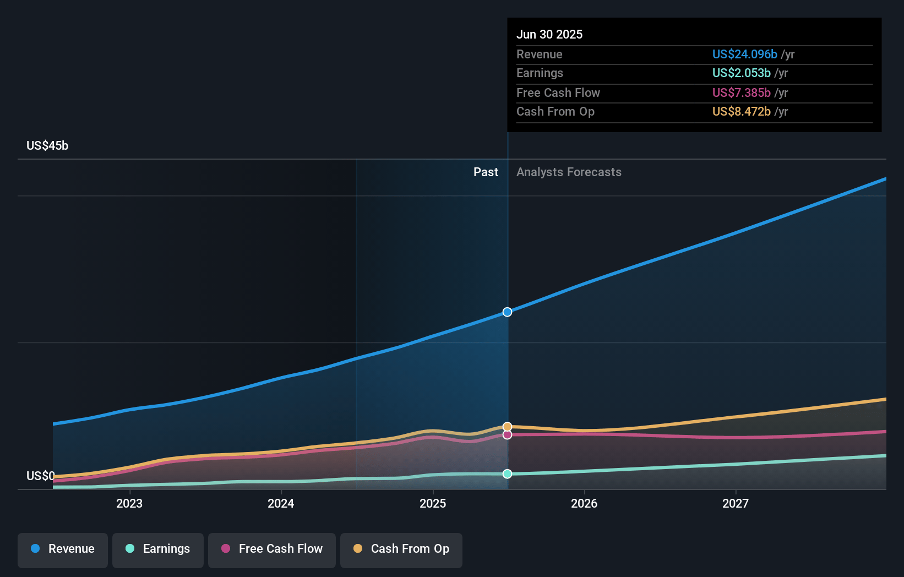Click the teal Earnings data point marker
Viewport: 904px width, 577px height.
click(507, 474)
